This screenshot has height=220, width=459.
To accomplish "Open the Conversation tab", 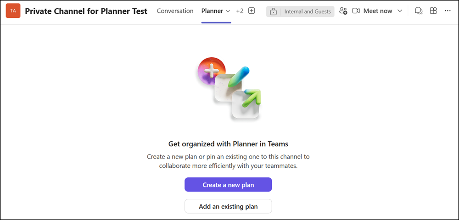I will point(175,11).
